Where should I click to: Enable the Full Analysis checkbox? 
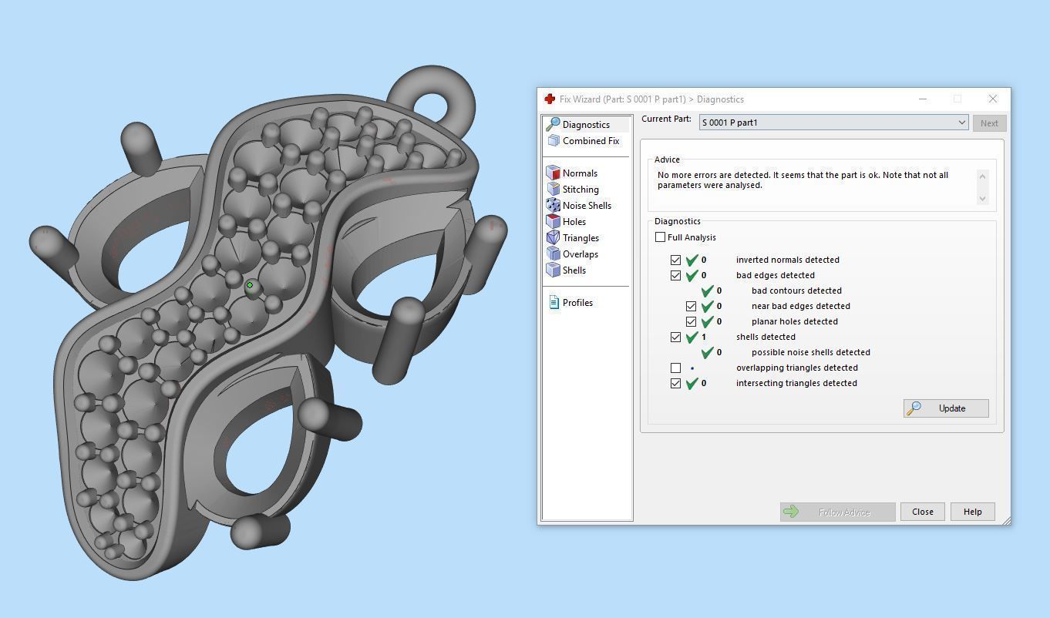660,237
